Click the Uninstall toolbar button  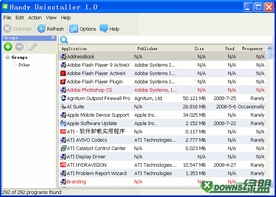coord(17,29)
